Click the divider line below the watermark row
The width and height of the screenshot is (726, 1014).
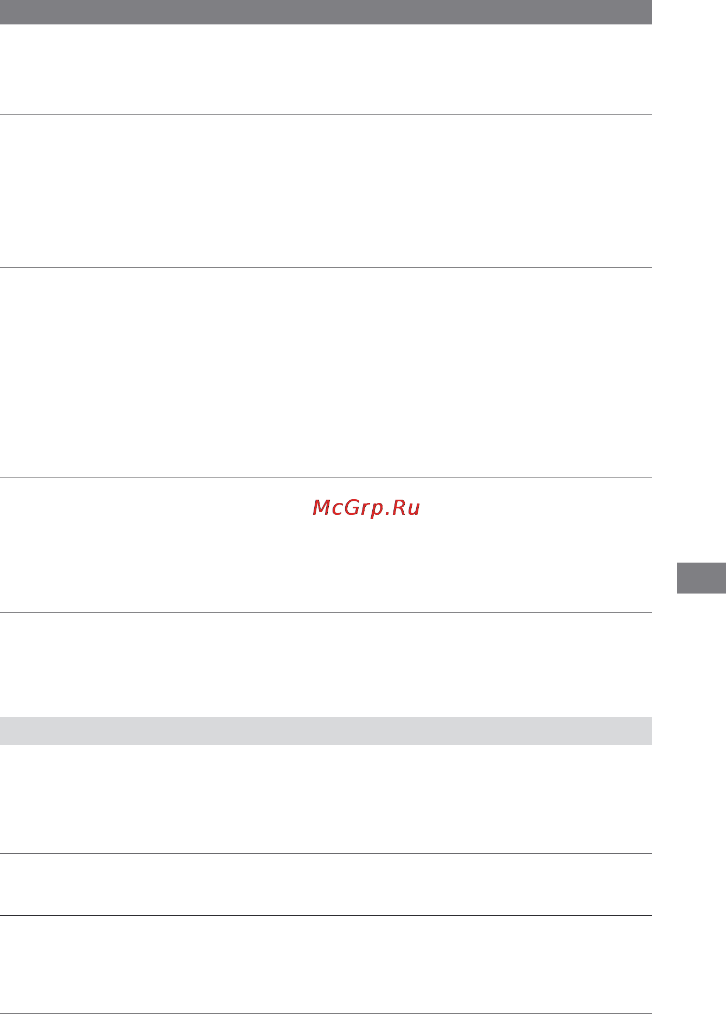coord(326,613)
